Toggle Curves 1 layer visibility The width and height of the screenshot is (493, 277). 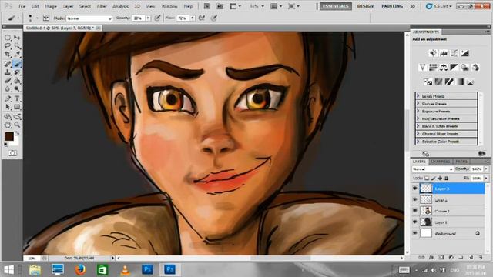click(x=415, y=211)
